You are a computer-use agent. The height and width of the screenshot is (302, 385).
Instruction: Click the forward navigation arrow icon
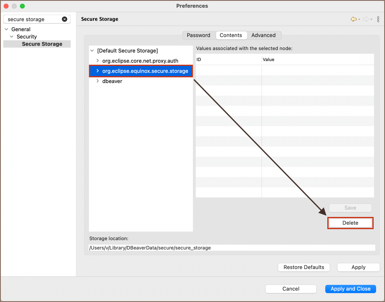point(366,19)
